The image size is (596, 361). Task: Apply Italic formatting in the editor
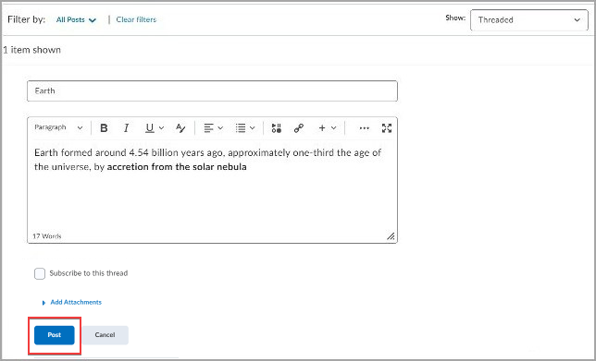pyautogui.click(x=126, y=128)
